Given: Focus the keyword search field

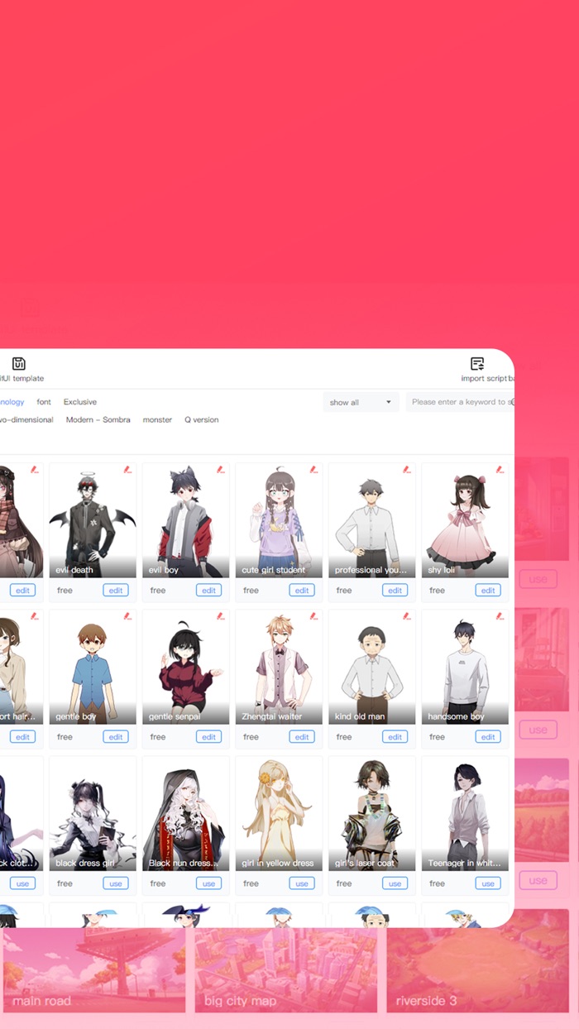Looking at the screenshot, I should [x=460, y=402].
